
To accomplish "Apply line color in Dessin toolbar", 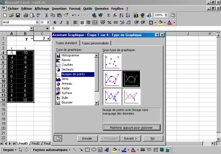I will click(x=124, y=150).
